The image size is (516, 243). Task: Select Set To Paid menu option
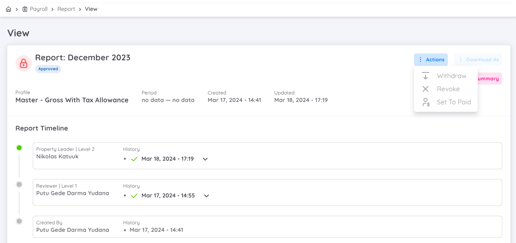454,102
